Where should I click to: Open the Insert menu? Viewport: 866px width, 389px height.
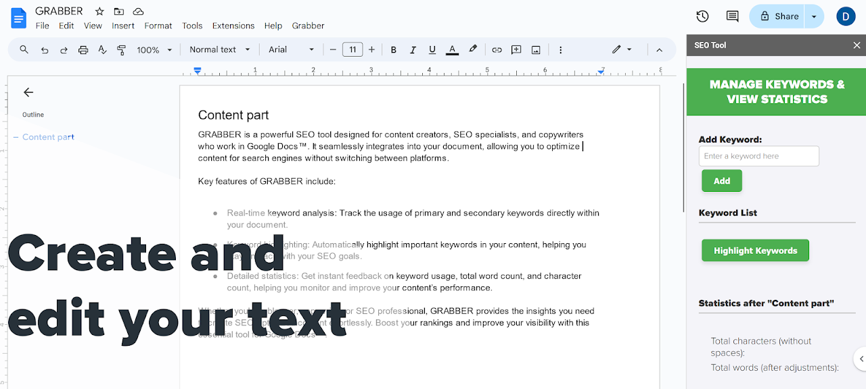pos(123,26)
